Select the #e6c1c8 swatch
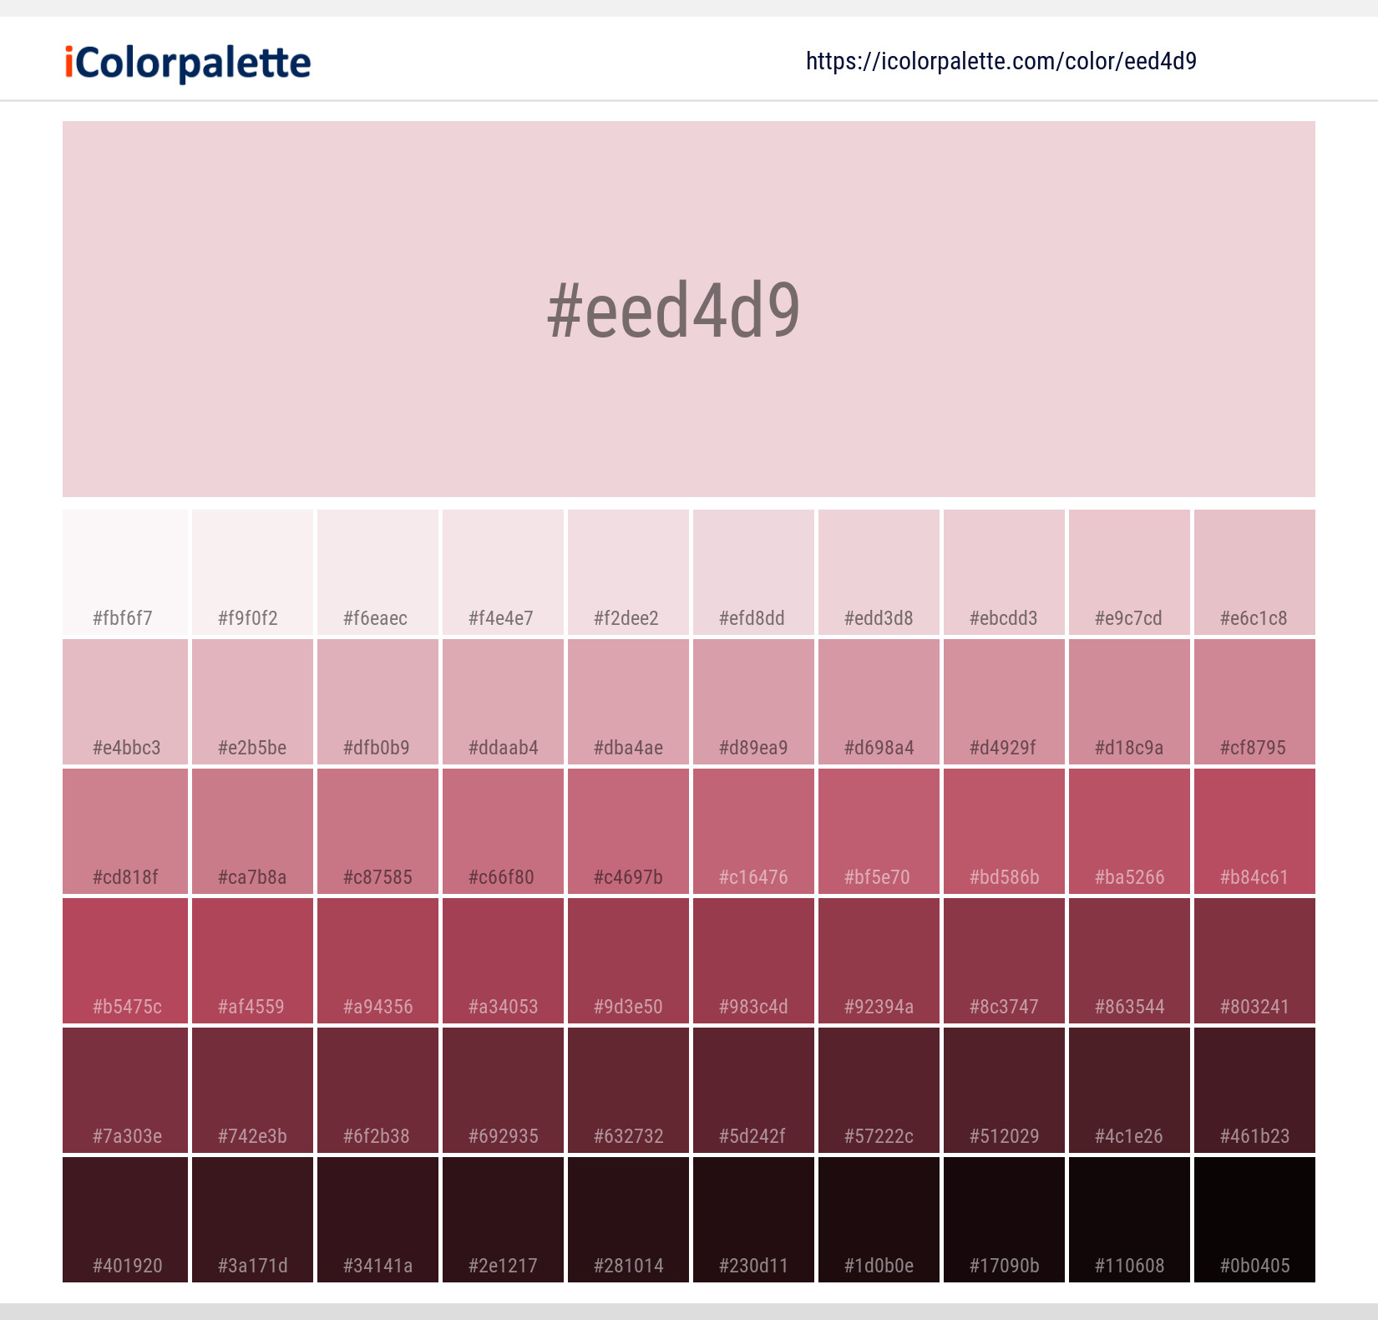The image size is (1378, 1320). [x=1254, y=572]
